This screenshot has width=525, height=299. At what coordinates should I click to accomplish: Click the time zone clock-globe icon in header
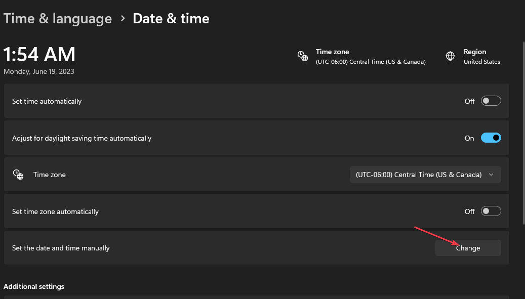303,56
